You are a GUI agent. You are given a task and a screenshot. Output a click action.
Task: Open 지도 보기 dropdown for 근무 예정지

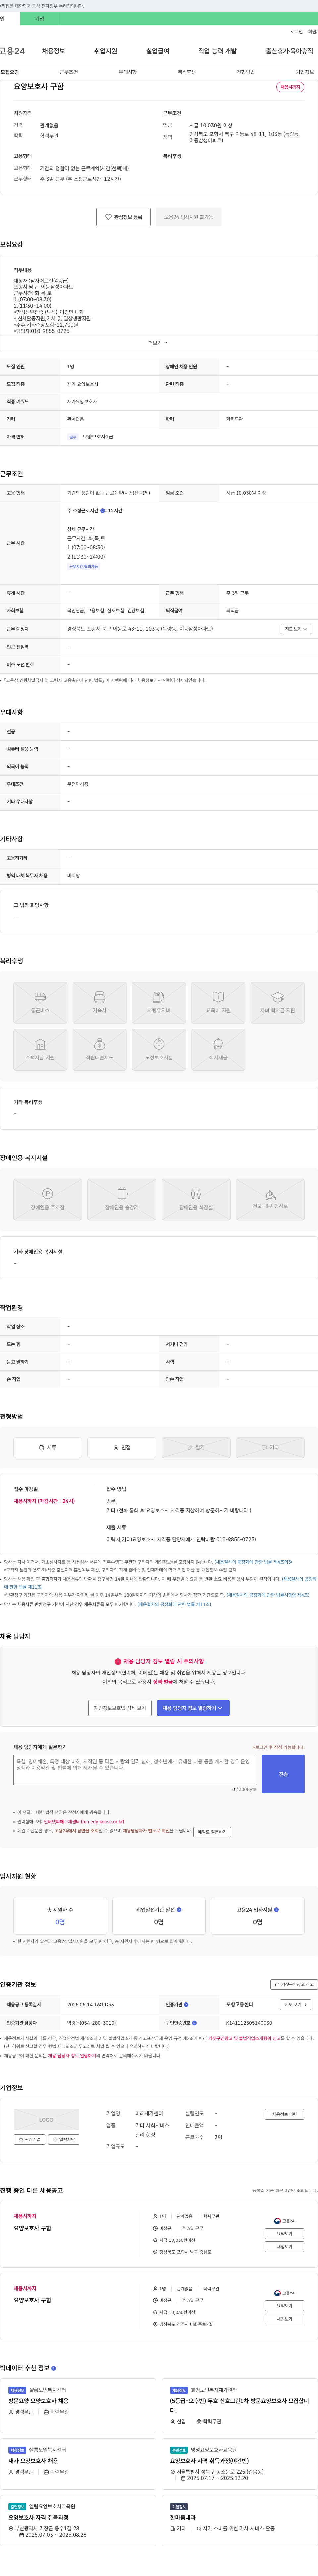point(296,629)
